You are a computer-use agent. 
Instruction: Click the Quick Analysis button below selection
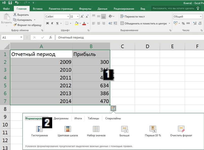(x=113, y=108)
